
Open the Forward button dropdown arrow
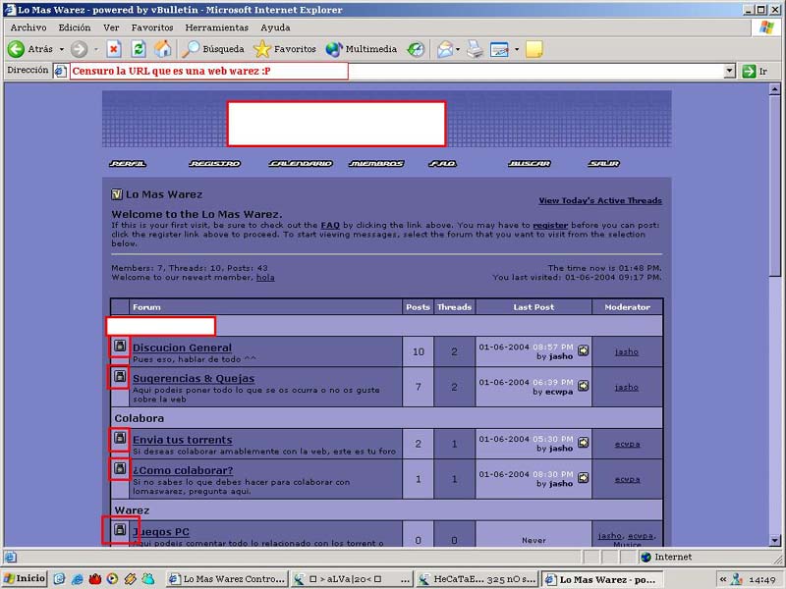click(x=95, y=49)
